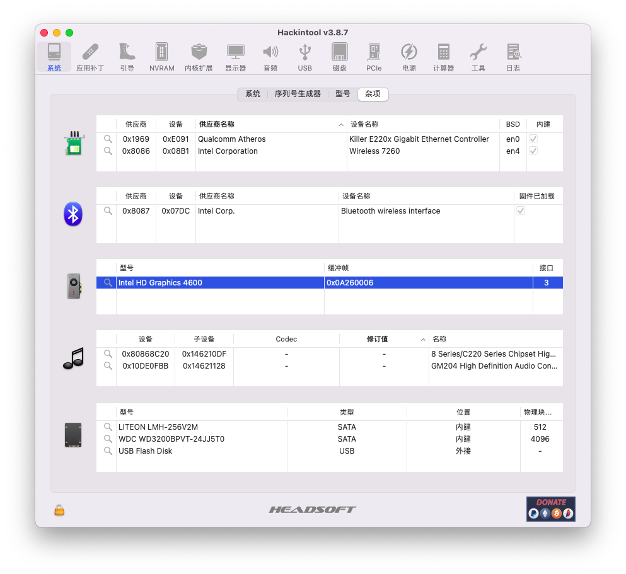Open the NVRAM toolbar icon
Screen dimensions: 626x574
161,57
